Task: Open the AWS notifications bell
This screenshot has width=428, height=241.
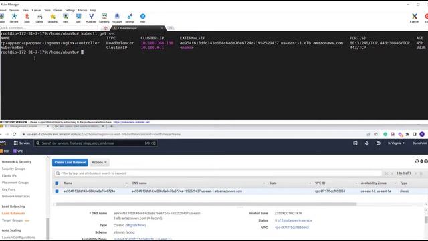Action: (367, 143)
